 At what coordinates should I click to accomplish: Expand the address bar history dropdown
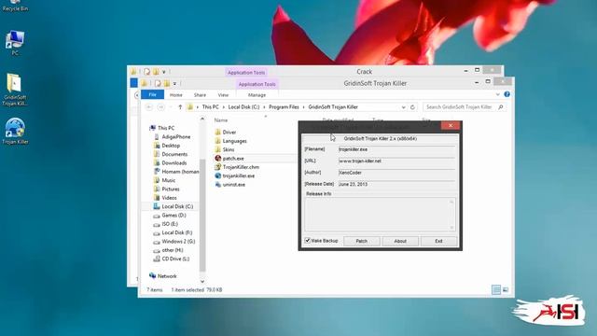(403, 107)
